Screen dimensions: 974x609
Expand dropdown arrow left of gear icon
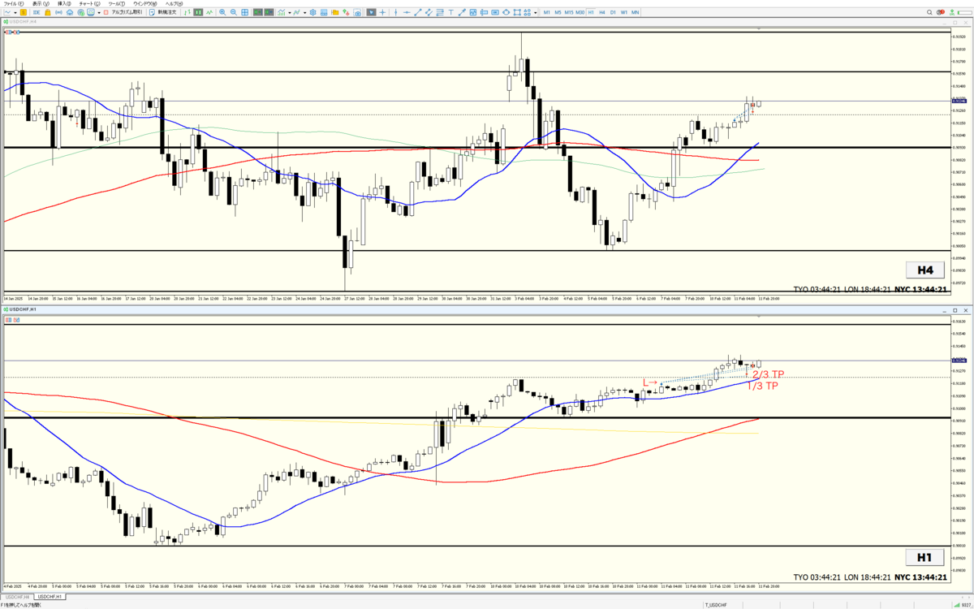point(305,12)
